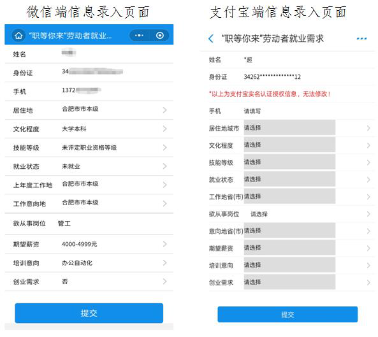Open 文化程度 picker showing 大学本科

click(x=89, y=129)
